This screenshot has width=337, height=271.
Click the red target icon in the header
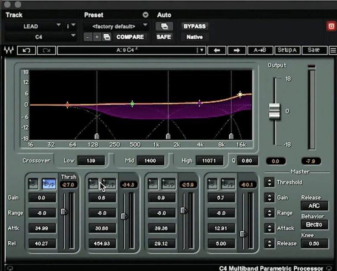(x=331, y=26)
